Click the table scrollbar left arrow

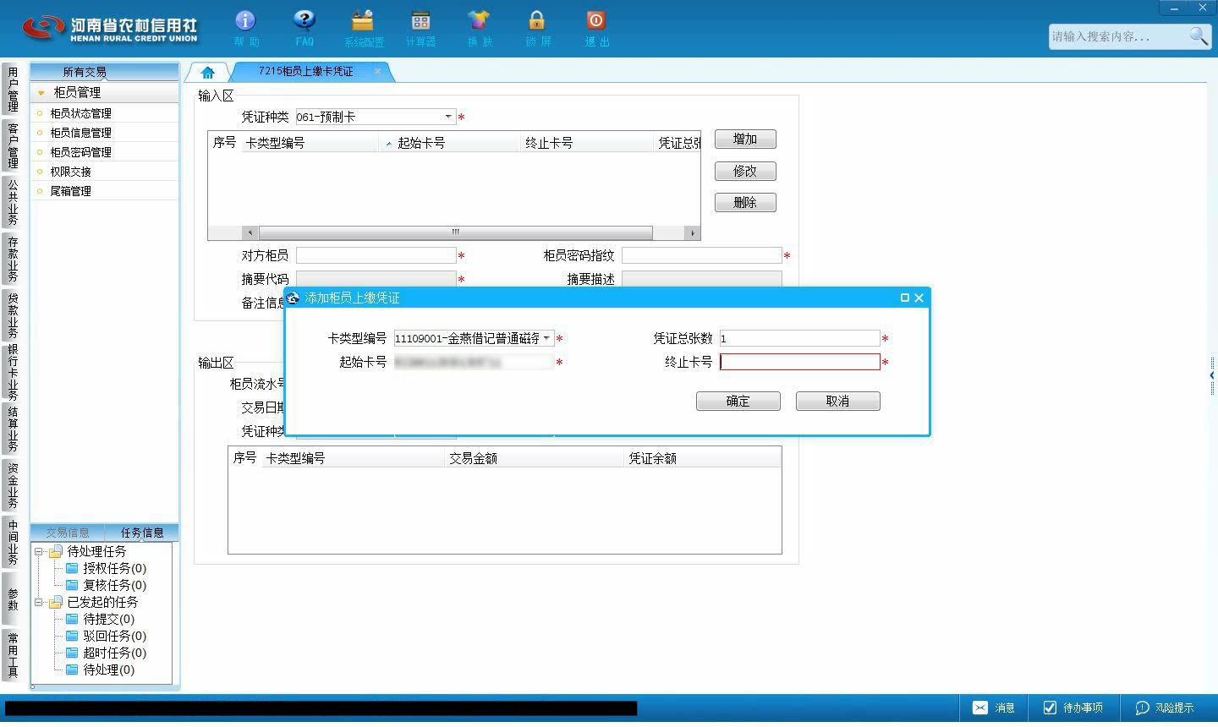(250, 232)
